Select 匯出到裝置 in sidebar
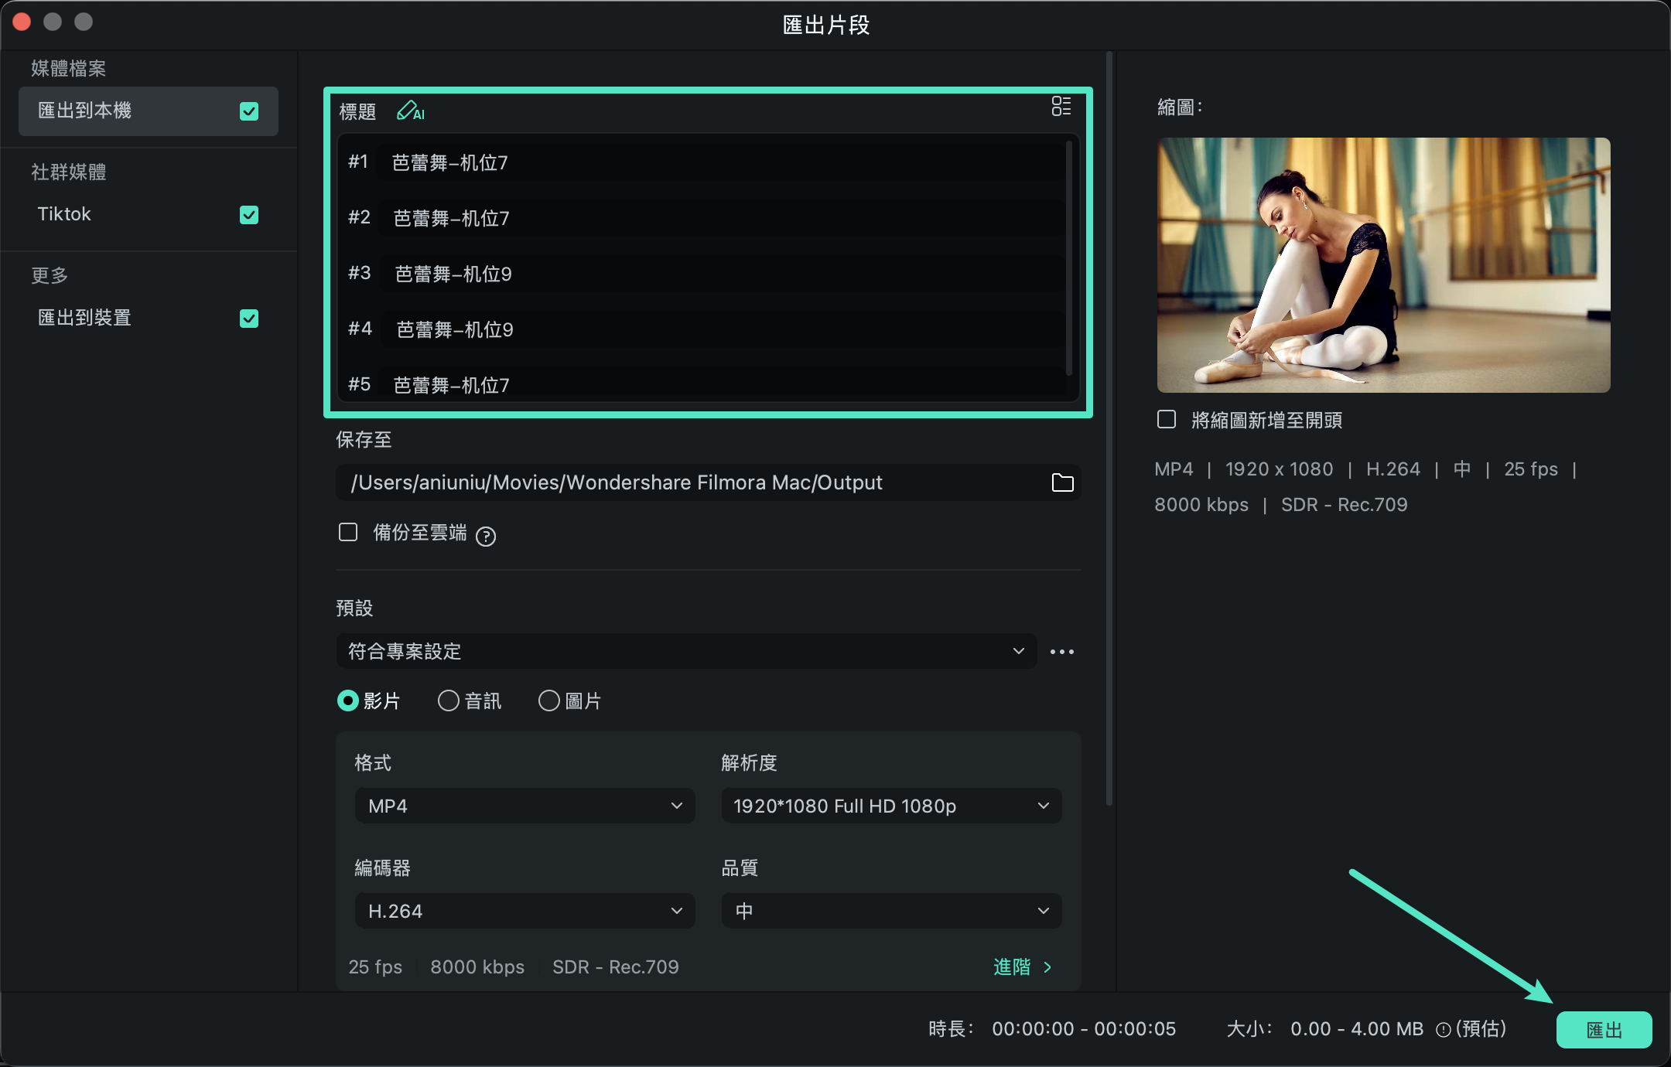 149,319
